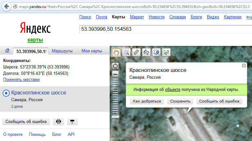This screenshot has width=252, height=141.
Task: Click the signpost link icon button
Action: 72,122
